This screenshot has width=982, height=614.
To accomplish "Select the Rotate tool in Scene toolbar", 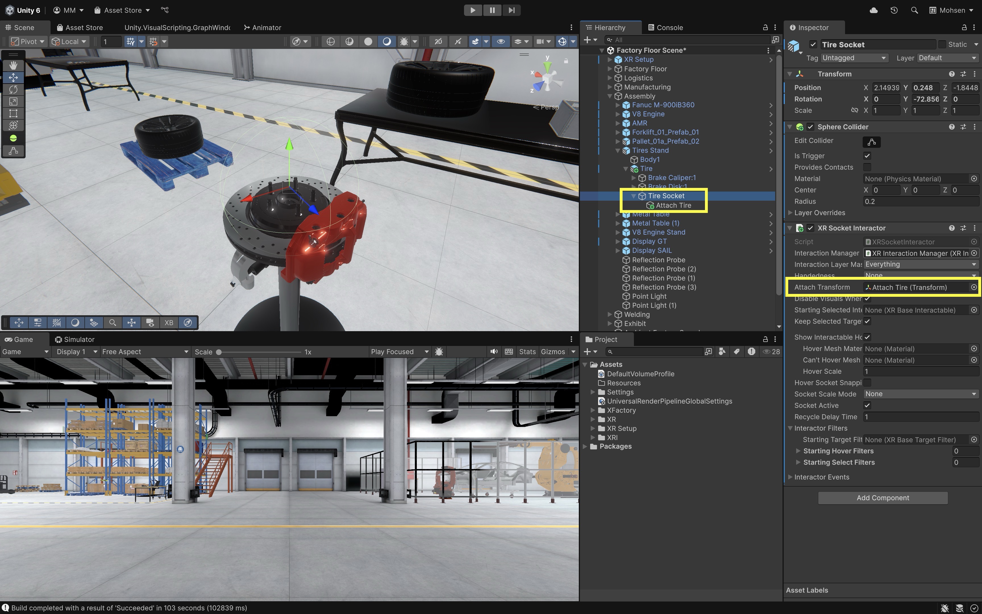I will coord(13,89).
